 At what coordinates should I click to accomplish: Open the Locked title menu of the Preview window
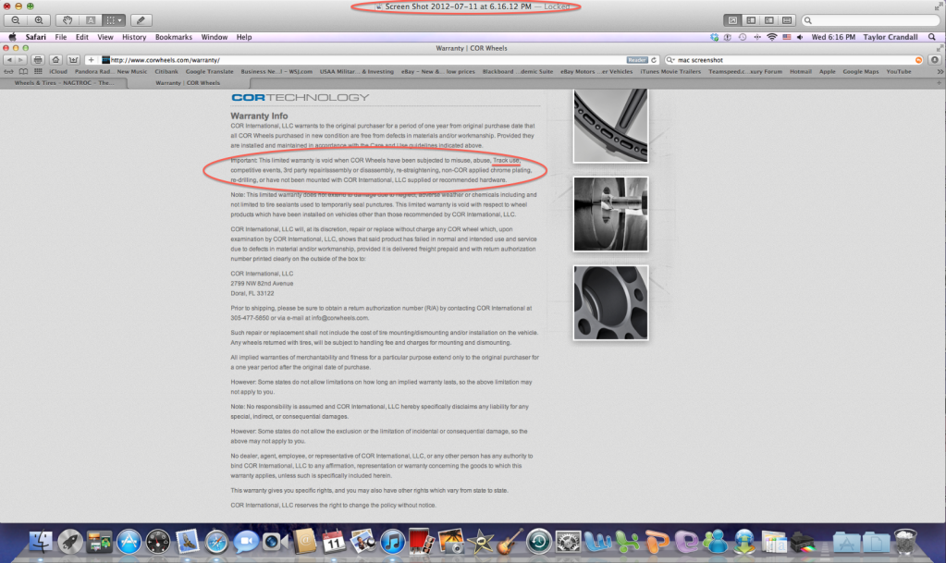point(557,6)
